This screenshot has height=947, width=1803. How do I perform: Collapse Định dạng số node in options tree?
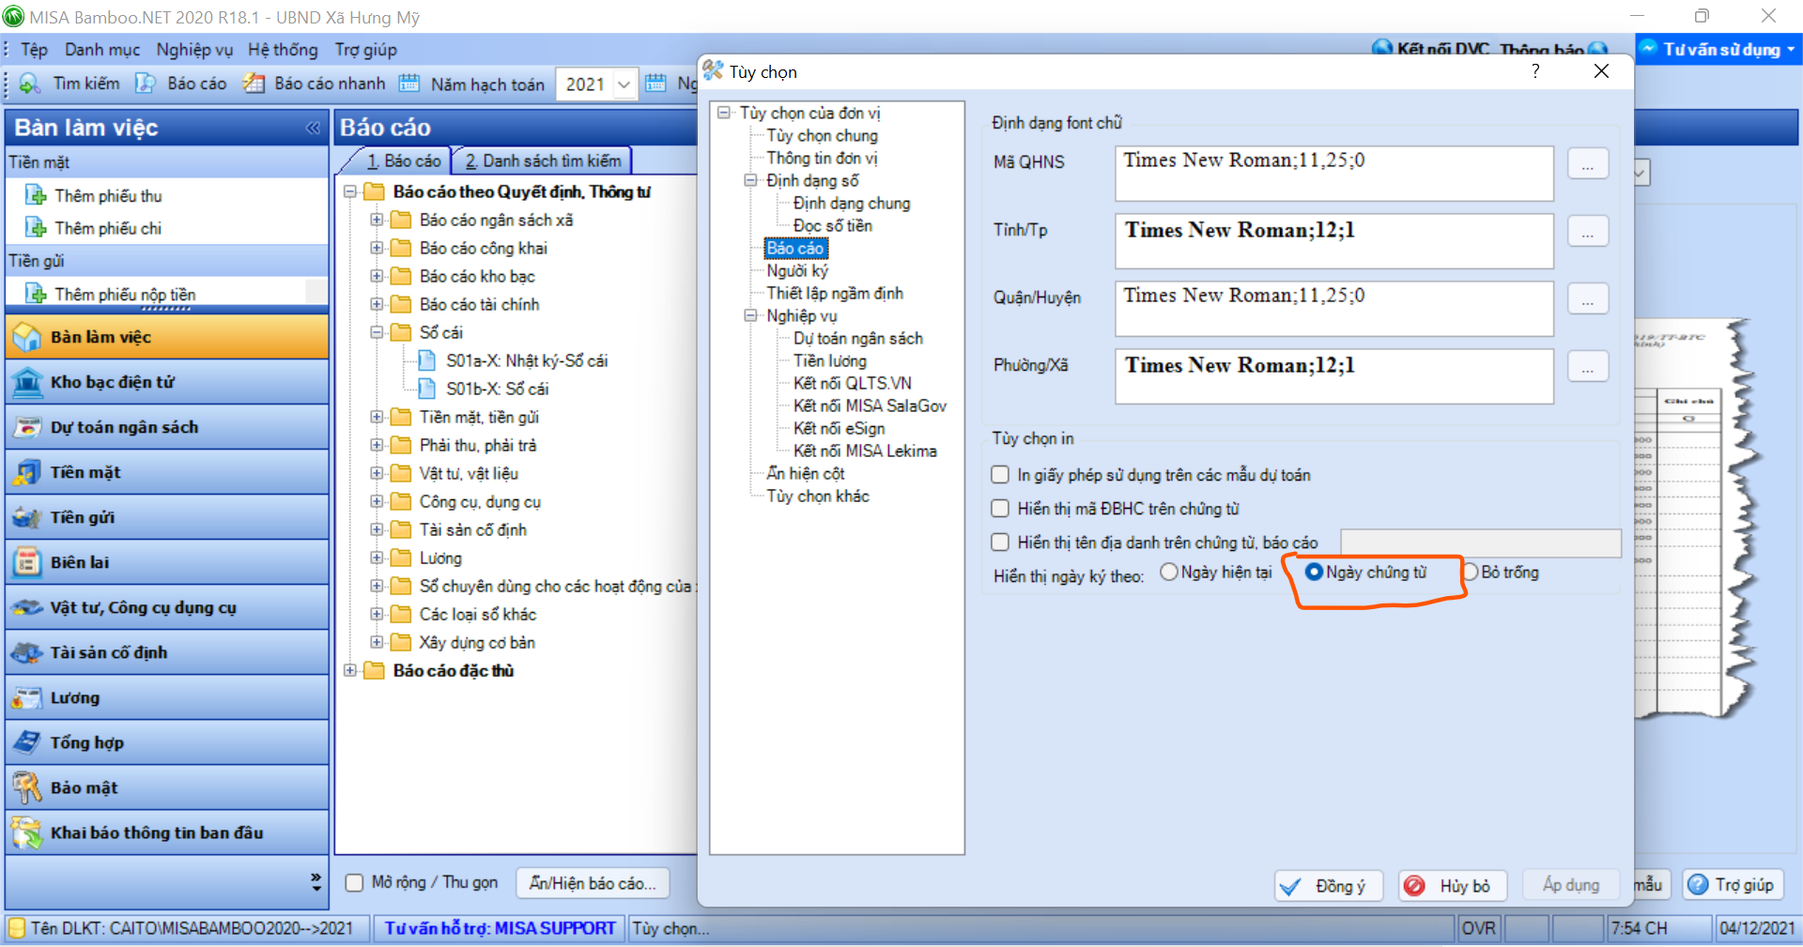751,180
